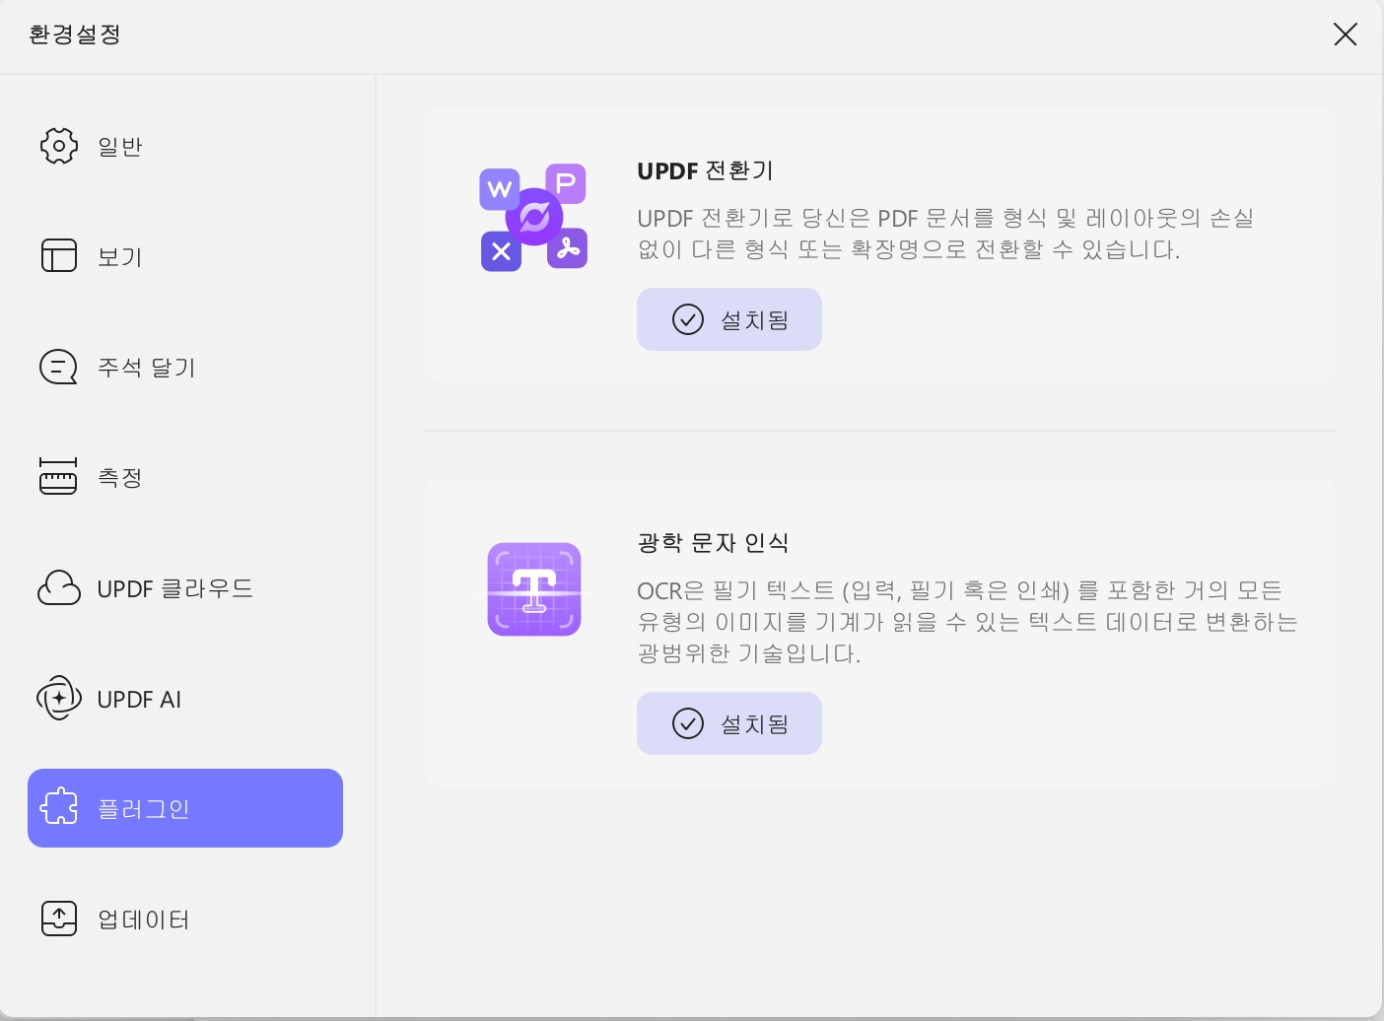
Task: Click the UPDF 전환기 description text
Action: pyautogui.click(x=945, y=234)
